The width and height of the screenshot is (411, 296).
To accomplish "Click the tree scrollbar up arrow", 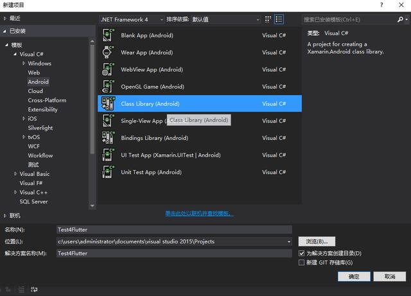I will click(92, 41).
